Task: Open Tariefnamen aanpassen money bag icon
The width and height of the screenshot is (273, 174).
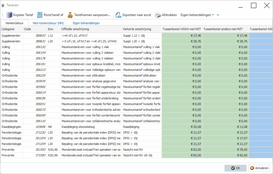Action: click(x=70, y=15)
